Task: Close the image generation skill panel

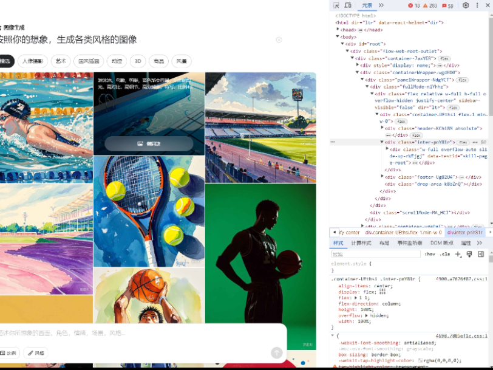Action: 279,40
